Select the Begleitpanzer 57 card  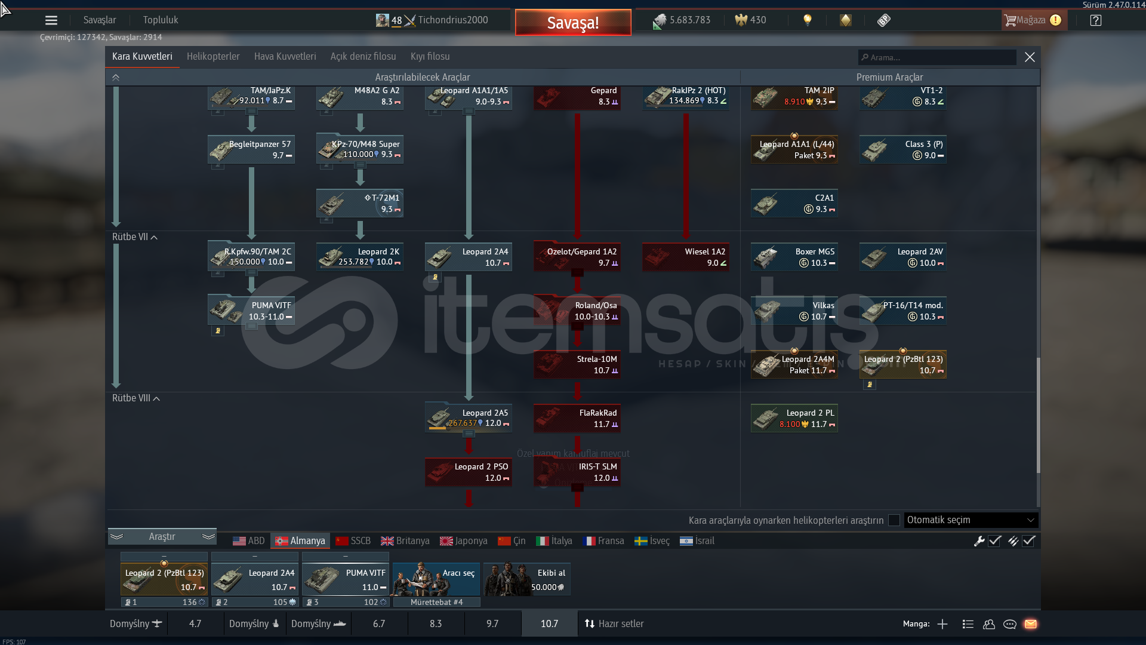(x=251, y=150)
